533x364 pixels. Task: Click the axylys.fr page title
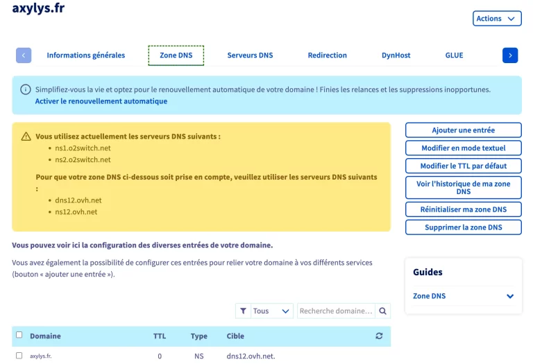coord(38,8)
